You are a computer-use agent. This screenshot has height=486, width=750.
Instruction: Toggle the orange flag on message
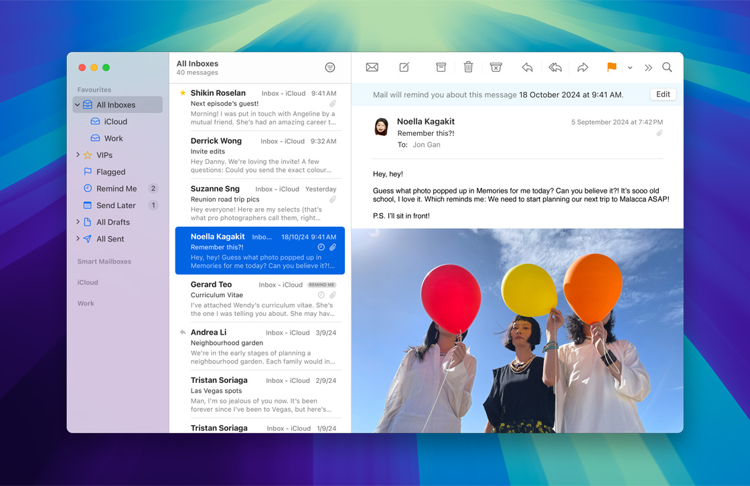point(611,68)
